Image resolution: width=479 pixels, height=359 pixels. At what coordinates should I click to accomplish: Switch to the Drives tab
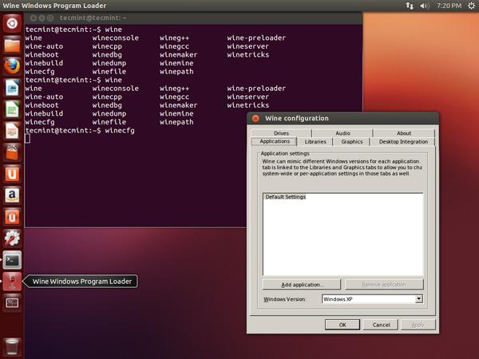tap(281, 133)
